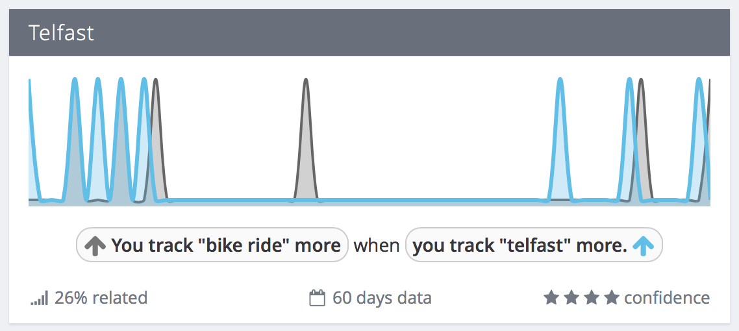
Task: Select the 'You track "bike ride" more' pill
Action: tap(212, 245)
